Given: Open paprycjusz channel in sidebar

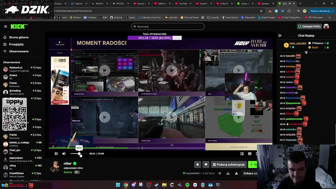Looking at the screenshot, I should [22, 159].
